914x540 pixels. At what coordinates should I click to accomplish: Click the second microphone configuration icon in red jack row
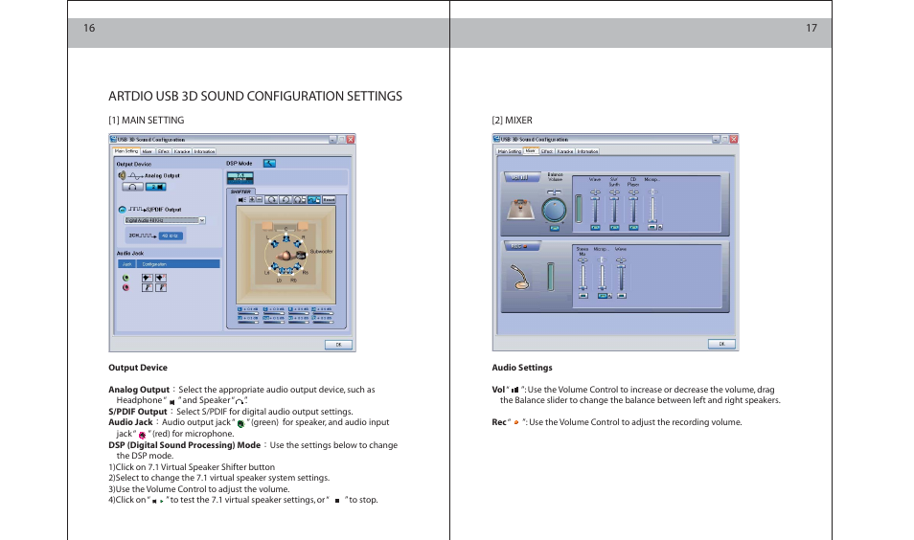point(161,288)
